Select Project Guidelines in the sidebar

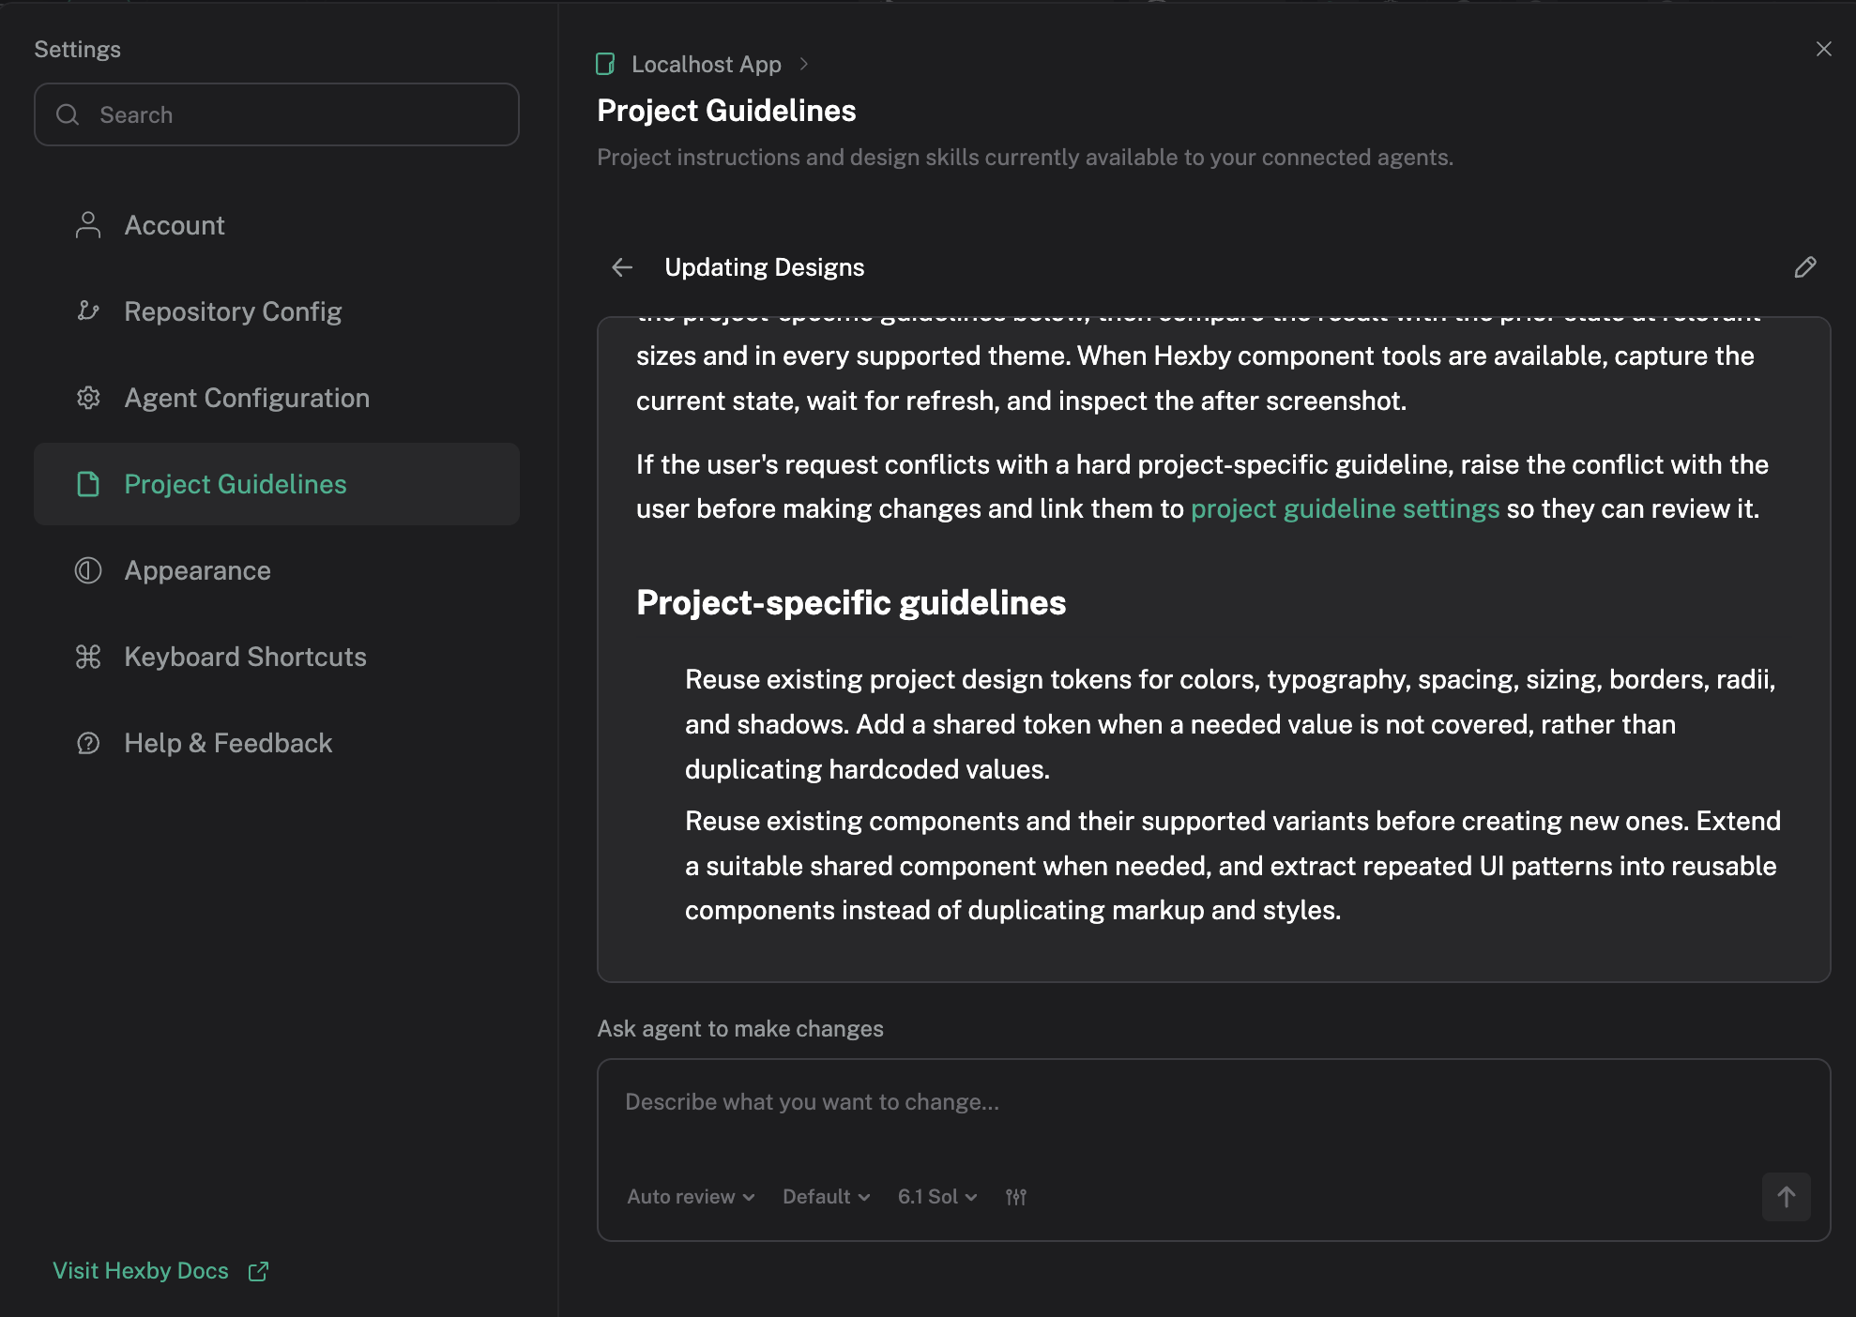point(277,484)
